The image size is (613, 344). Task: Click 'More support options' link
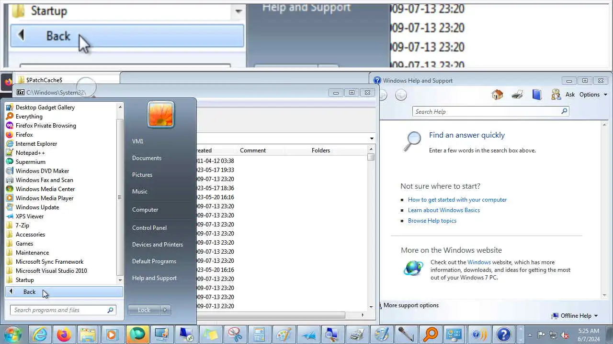pyautogui.click(x=411, y=305)
